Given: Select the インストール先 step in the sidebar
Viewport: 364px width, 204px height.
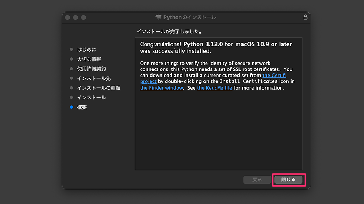Looking at the screenshot, I should click(94, 78).
